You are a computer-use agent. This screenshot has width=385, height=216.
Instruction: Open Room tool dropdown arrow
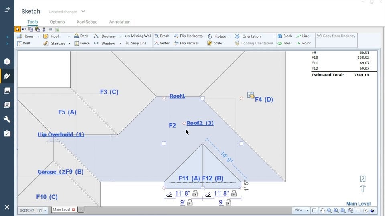(x=38, y=36)
